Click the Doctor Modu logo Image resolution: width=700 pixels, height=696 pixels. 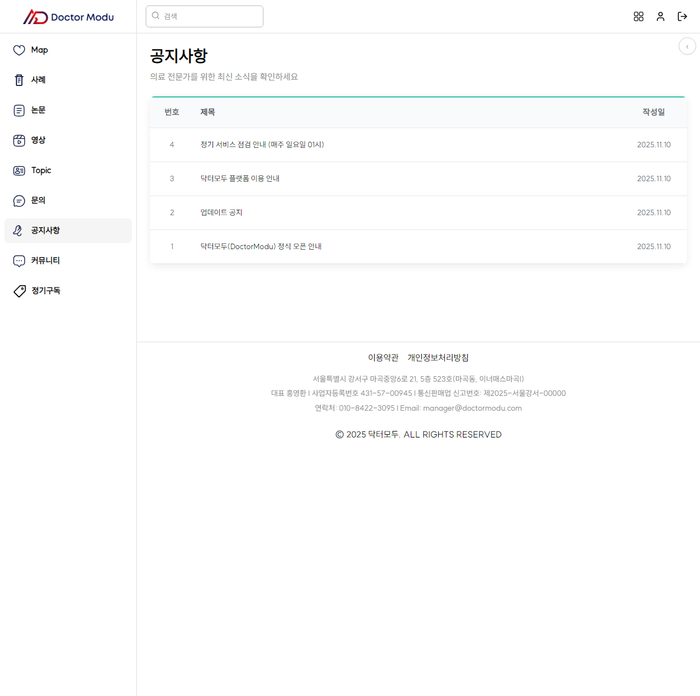68,17
